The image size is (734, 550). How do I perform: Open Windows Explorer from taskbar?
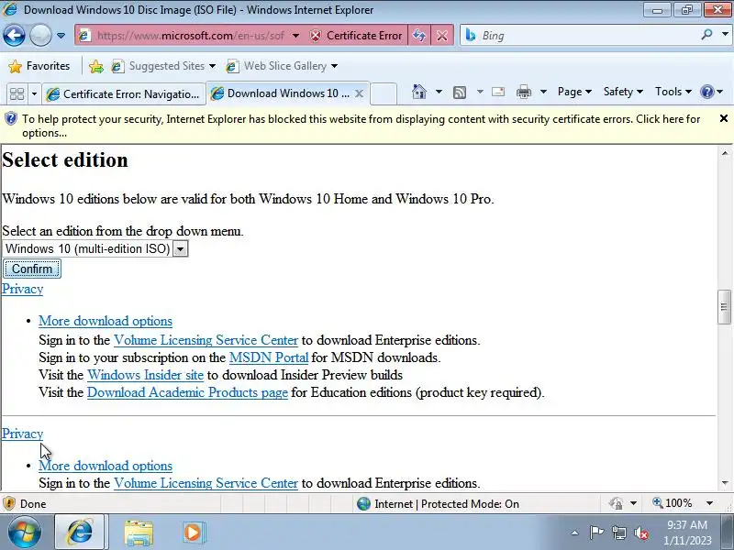pos(139,533)
